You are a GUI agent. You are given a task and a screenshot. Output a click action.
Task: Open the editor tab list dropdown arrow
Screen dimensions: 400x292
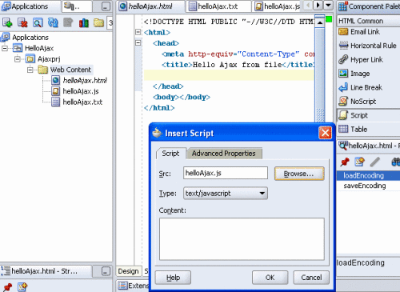tap(328, 6)
